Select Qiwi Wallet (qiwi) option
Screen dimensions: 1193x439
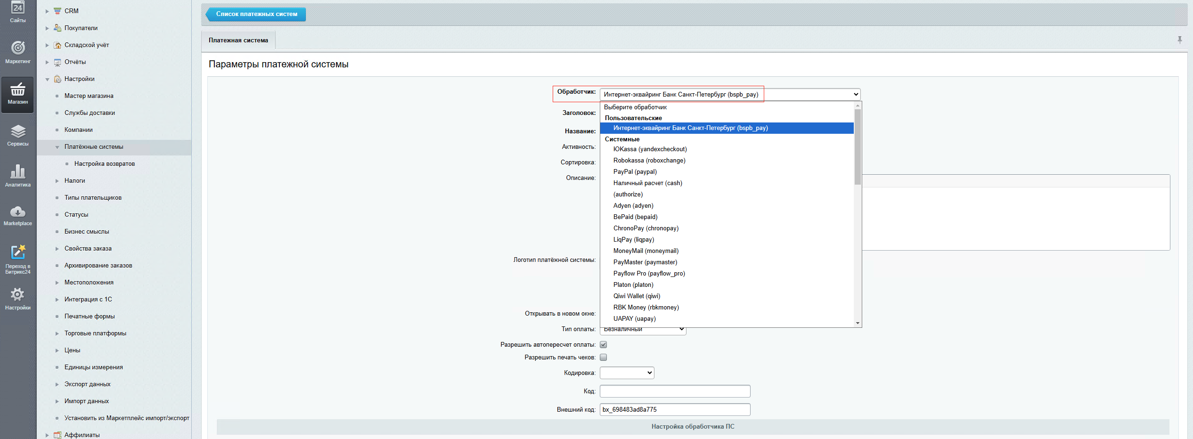pos(727,296)
